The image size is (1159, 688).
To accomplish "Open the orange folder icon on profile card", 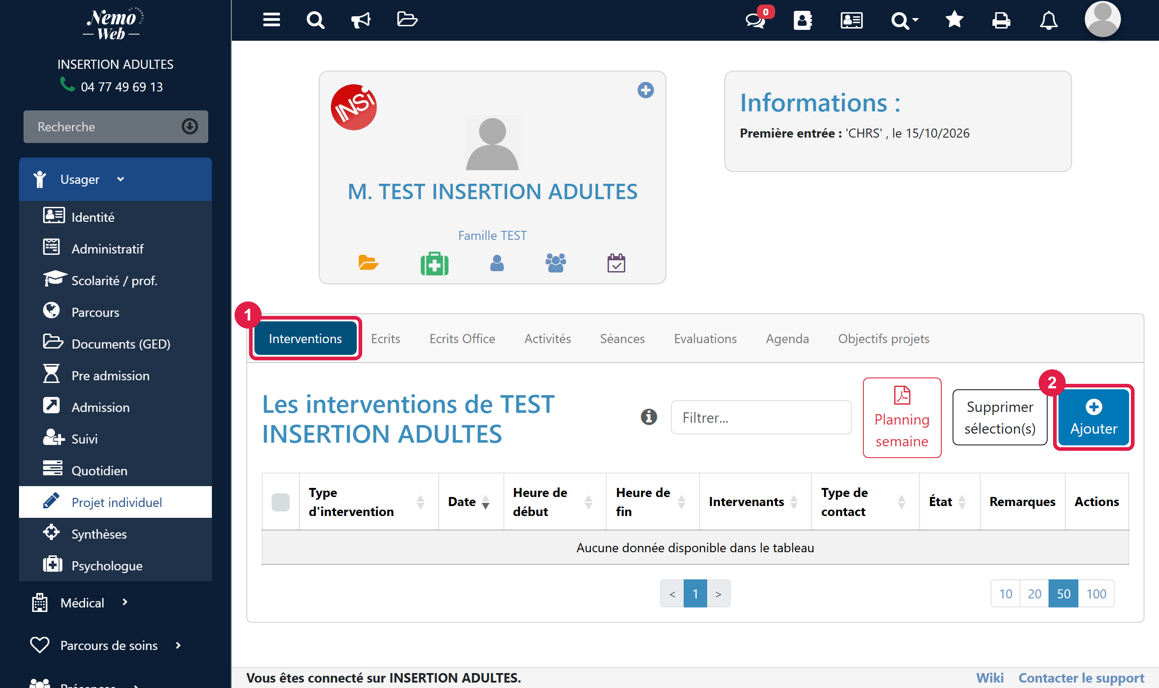I will click(368, 263).
